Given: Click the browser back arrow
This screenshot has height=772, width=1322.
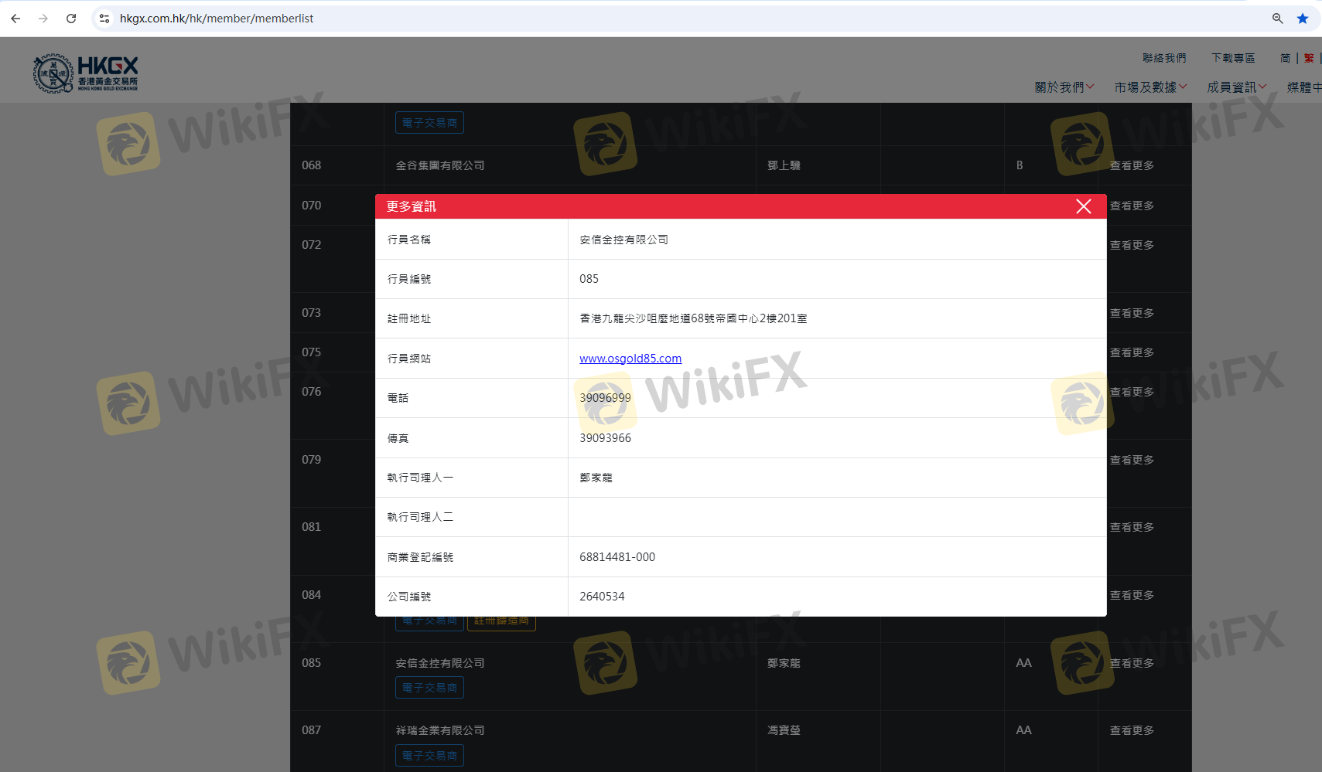Looking at the screenshot, I should 15,19.
